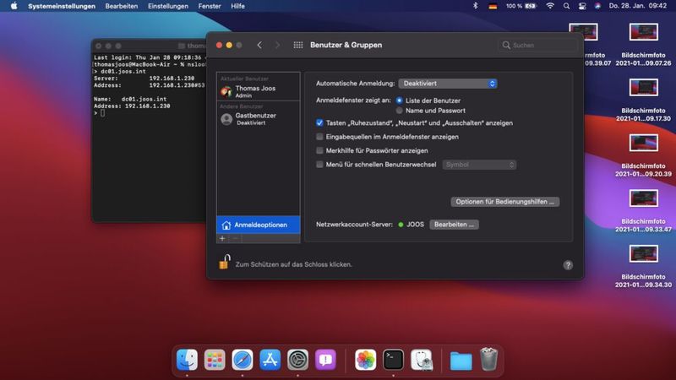Select Bildschirmfoto 09.20.39 desktop file
Screen dimensions: 676x380
(x=643, y=155)
